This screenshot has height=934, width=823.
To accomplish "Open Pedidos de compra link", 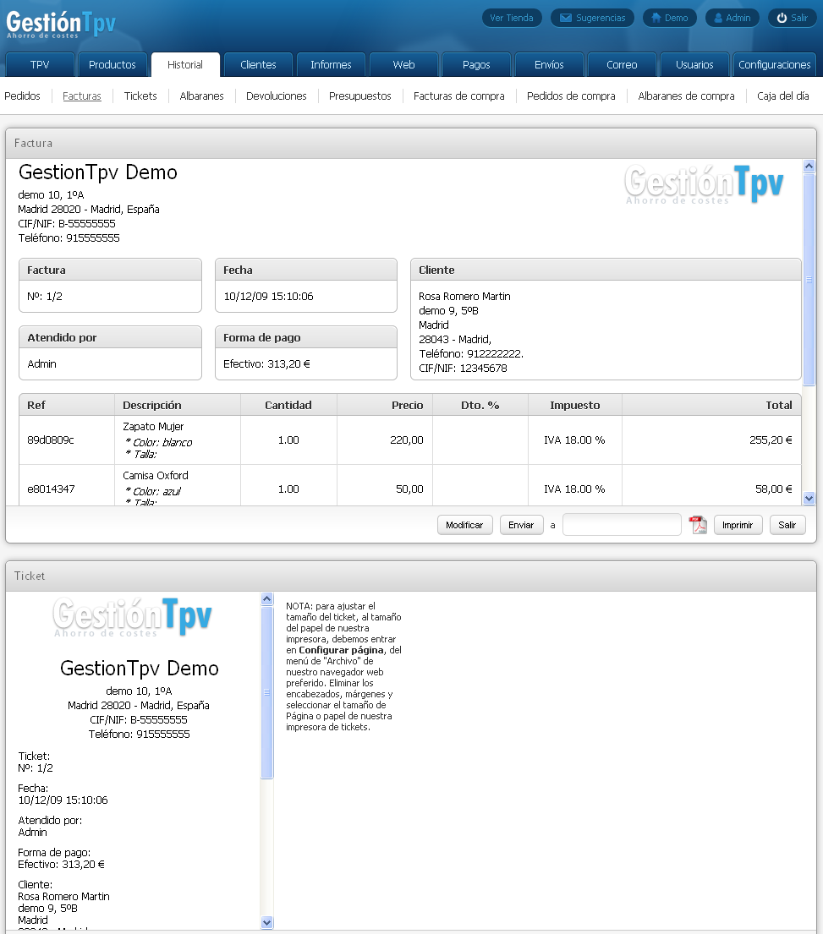I will pyautogui.click(x=571, y=96).
